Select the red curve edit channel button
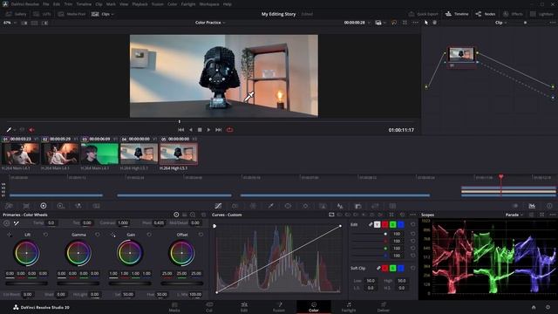This screenshot has width=558, height=314. tap(384, 225)
